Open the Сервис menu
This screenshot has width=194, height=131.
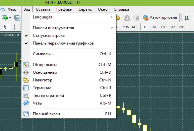(x=85, y=9)
